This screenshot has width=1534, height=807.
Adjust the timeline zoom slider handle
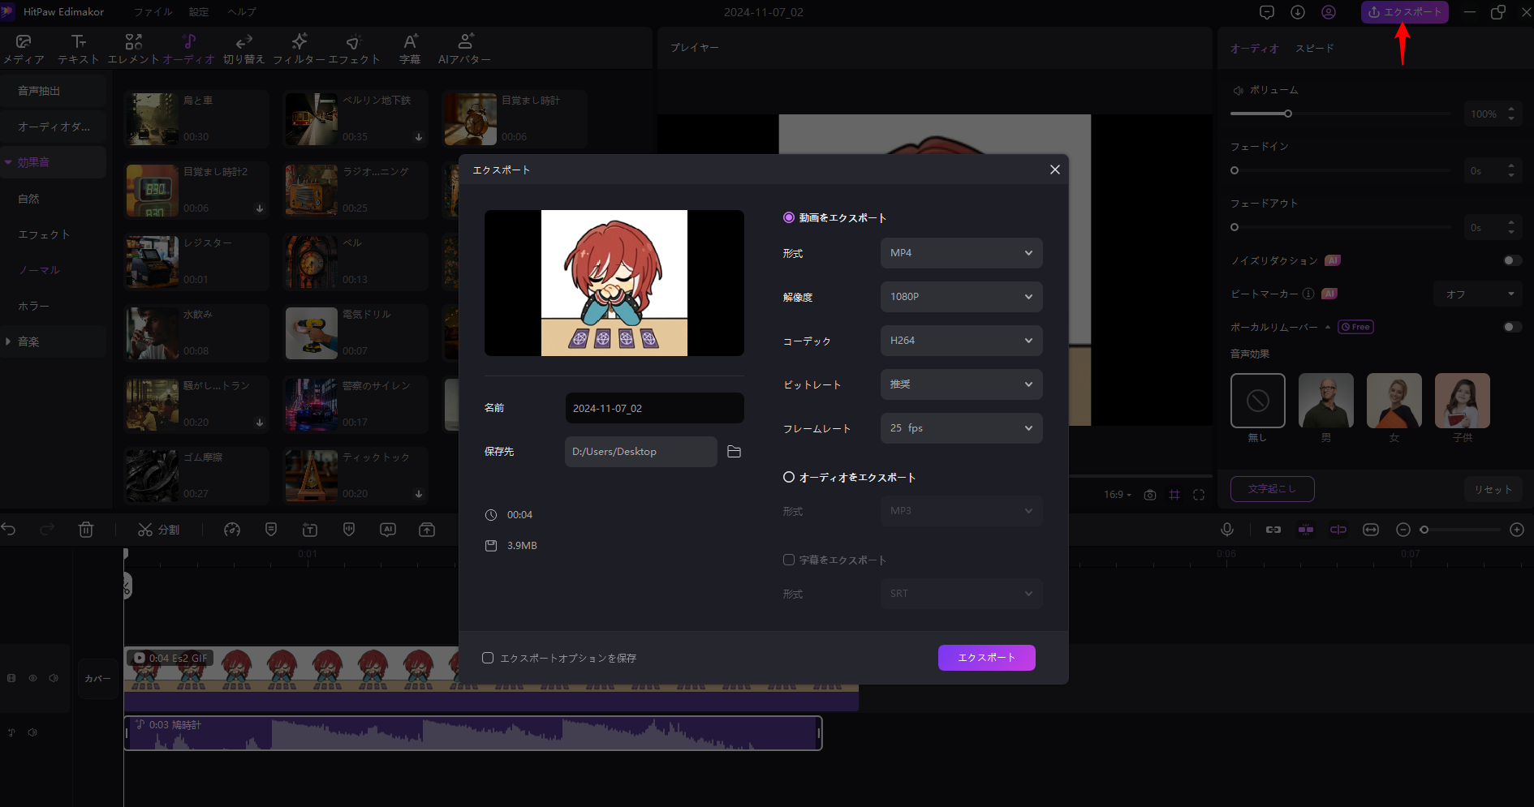[x=1424, y=530]
